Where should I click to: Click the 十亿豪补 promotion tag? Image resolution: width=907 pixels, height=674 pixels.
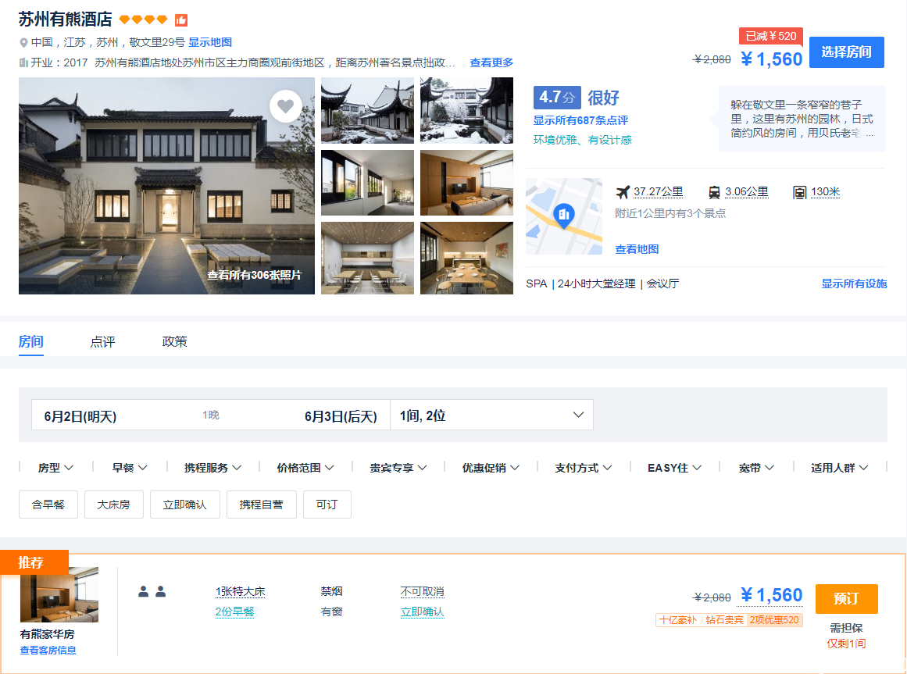[678, 619]
